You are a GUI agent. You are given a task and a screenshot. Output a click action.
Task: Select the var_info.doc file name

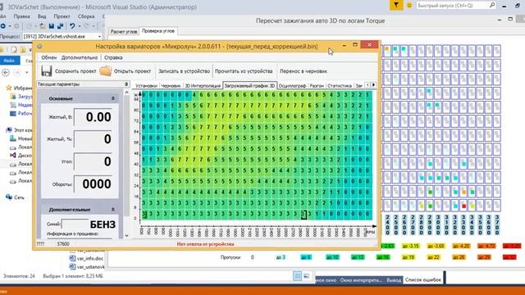90,258
